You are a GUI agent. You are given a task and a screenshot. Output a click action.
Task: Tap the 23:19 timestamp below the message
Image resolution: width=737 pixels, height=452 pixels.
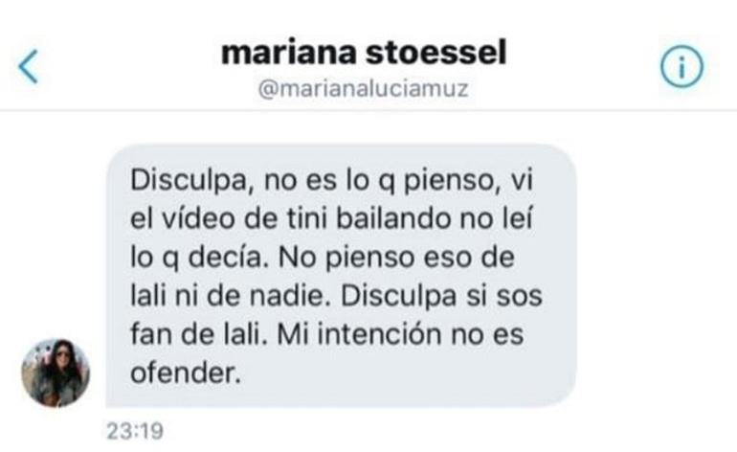(x=135, y=431)
